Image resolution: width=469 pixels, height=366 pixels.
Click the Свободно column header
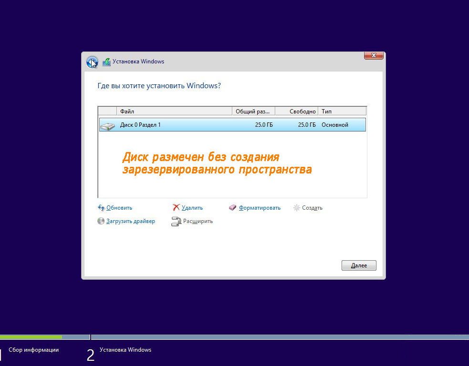[297, 112]
